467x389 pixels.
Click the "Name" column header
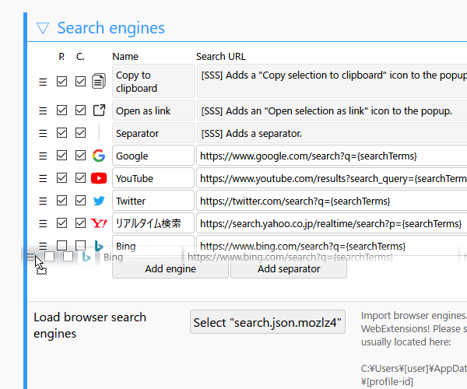pyautogui.click(x=125, y=57)
